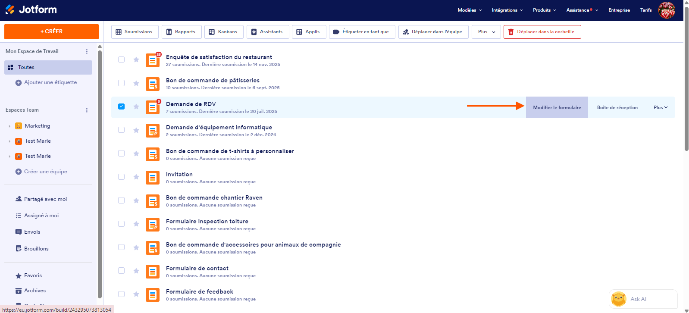Open the Intégrations dropdown menu

507,10
